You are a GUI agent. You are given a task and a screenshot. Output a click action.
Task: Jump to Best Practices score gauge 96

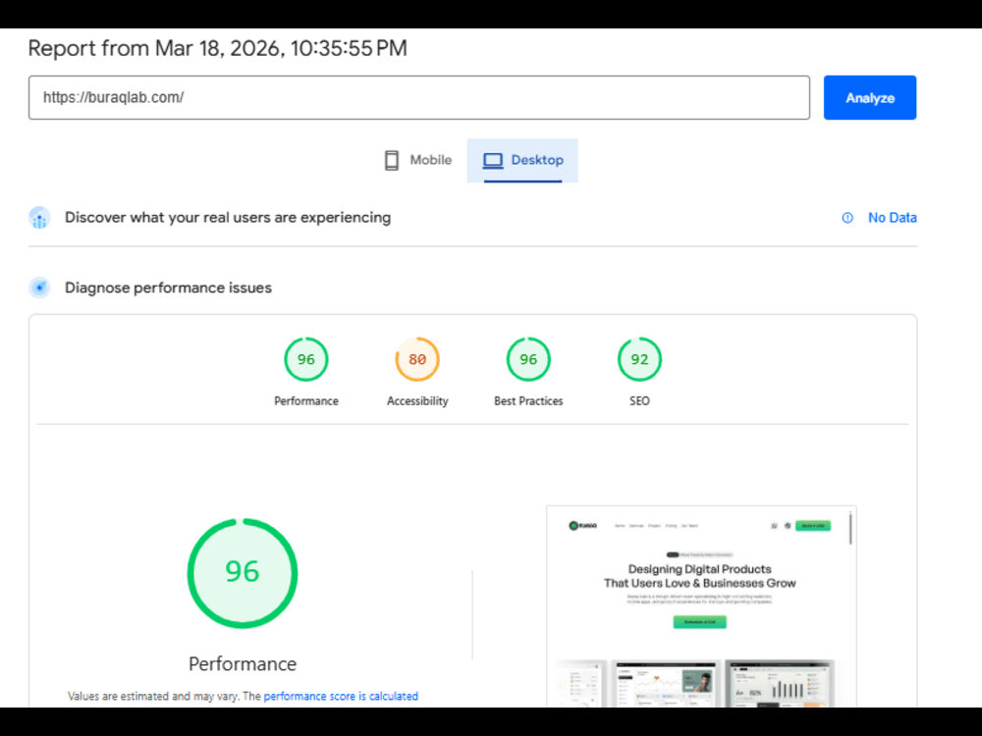pos(528,359)
